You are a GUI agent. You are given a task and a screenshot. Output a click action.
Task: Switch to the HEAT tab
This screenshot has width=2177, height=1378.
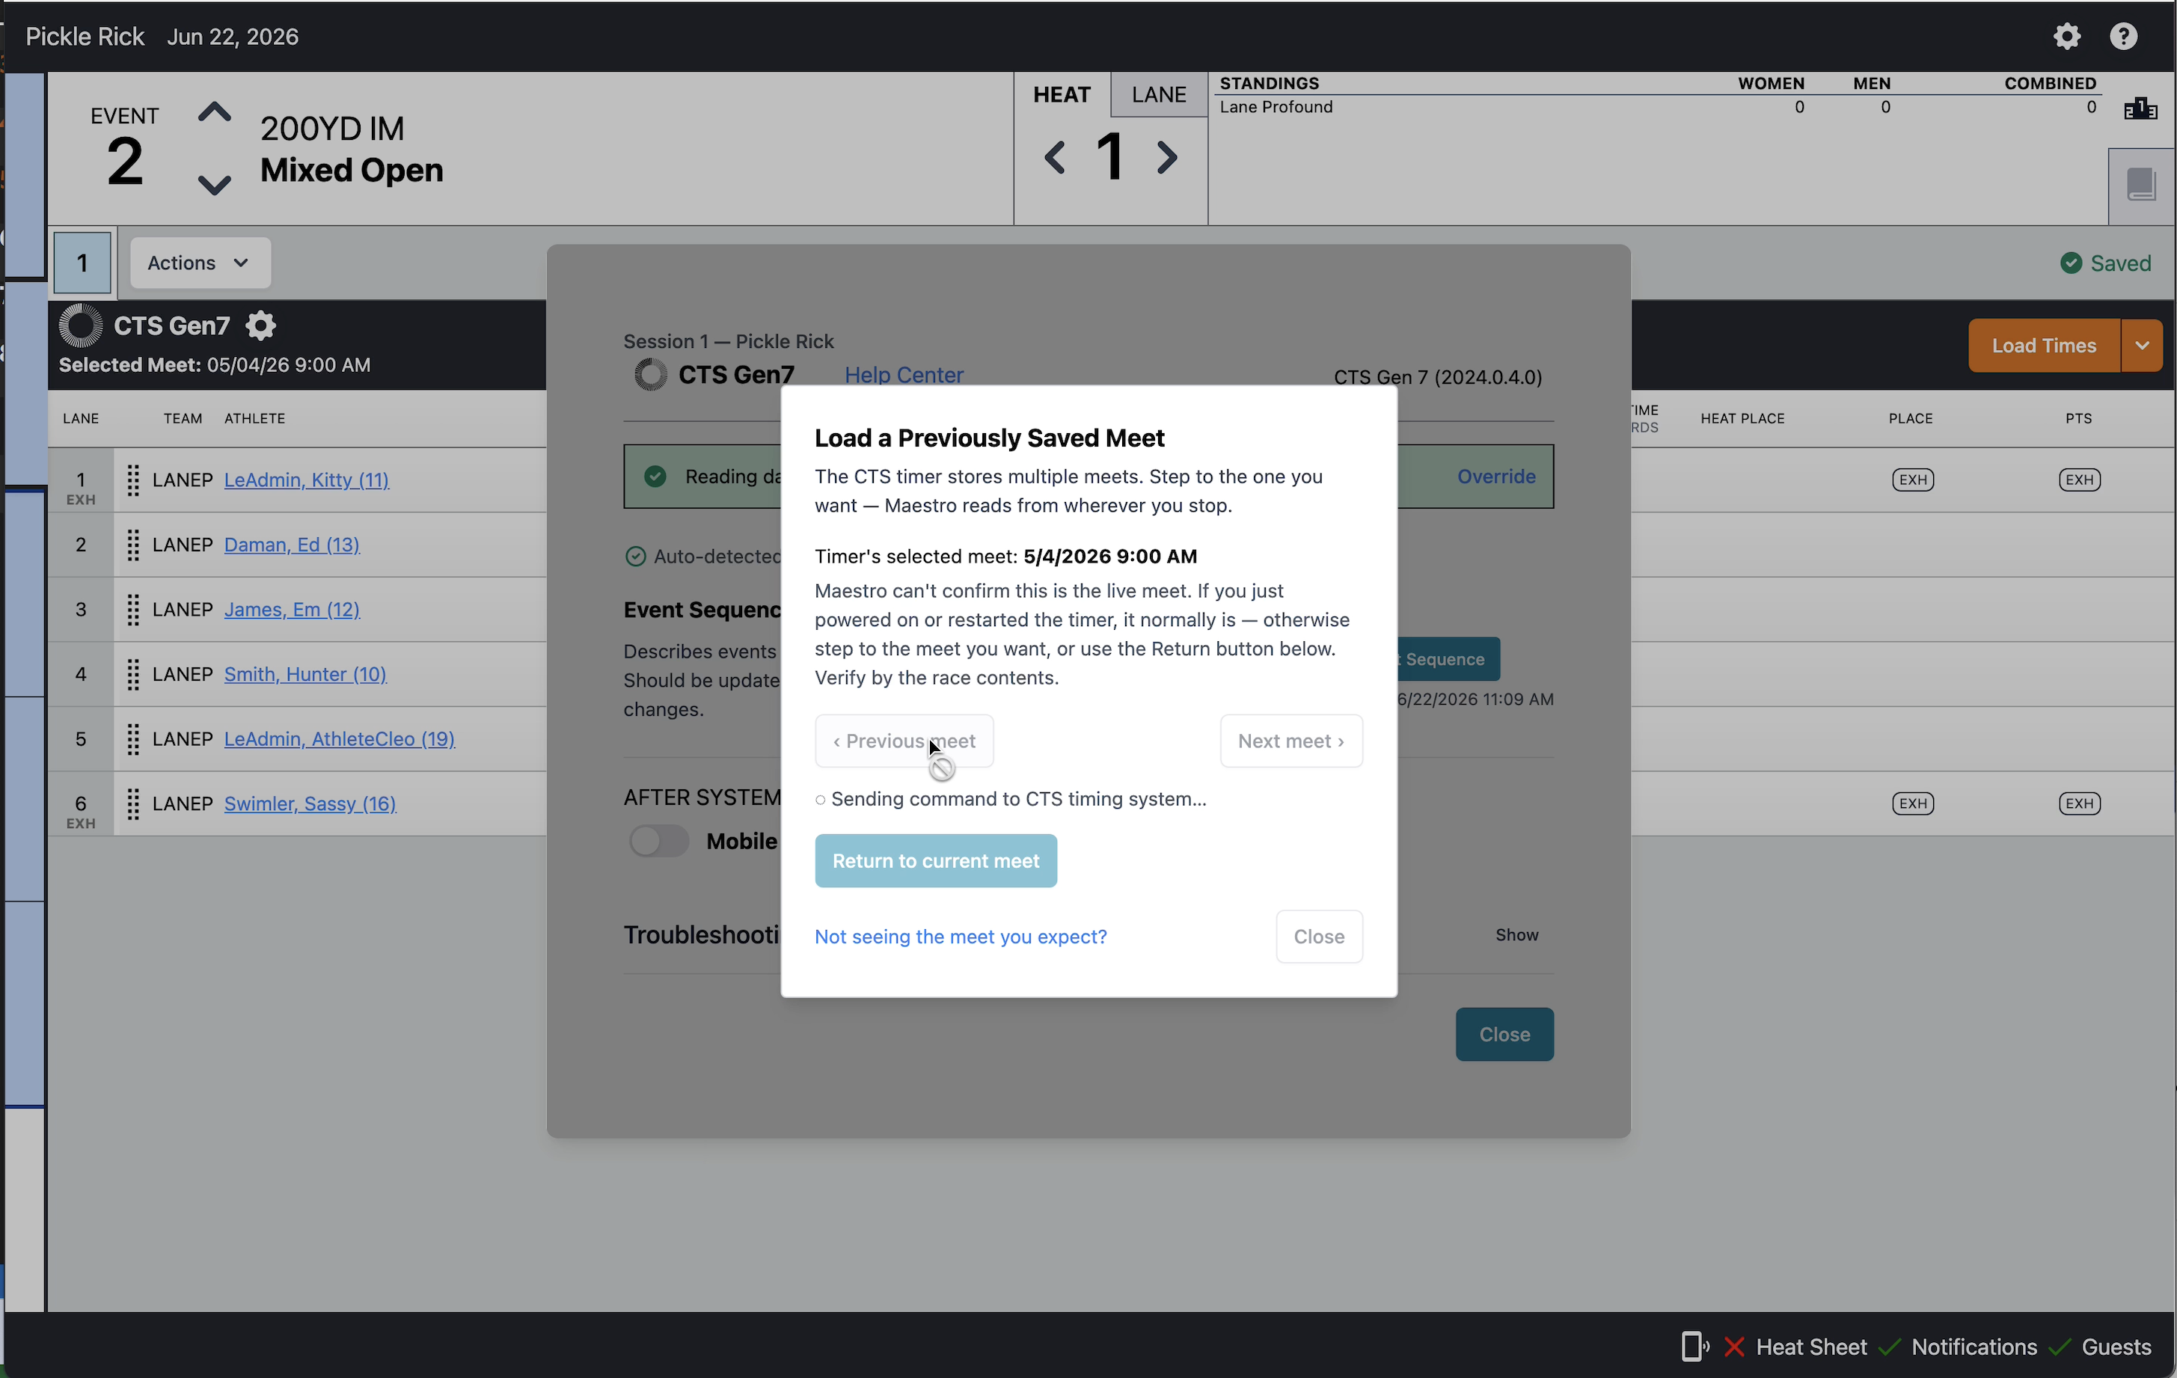tap(1062, 95)
